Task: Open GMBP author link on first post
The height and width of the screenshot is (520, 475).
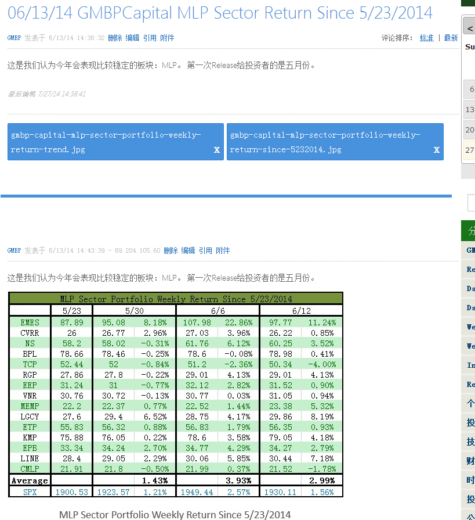Action: 14,38
